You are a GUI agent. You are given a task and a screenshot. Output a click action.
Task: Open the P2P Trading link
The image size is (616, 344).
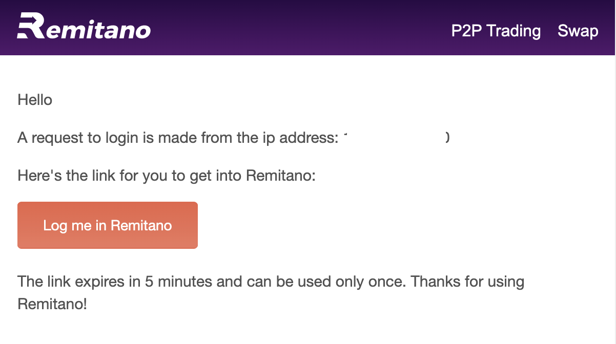coord(496,31)
